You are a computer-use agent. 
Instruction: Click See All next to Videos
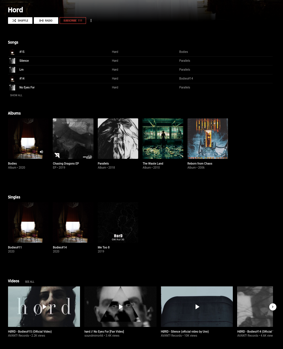click(x=30, y=282)
